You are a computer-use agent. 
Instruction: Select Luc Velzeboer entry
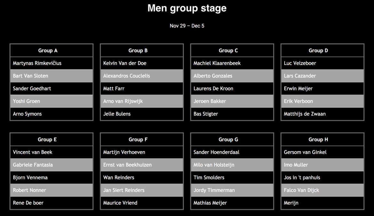tap(300, 63)
